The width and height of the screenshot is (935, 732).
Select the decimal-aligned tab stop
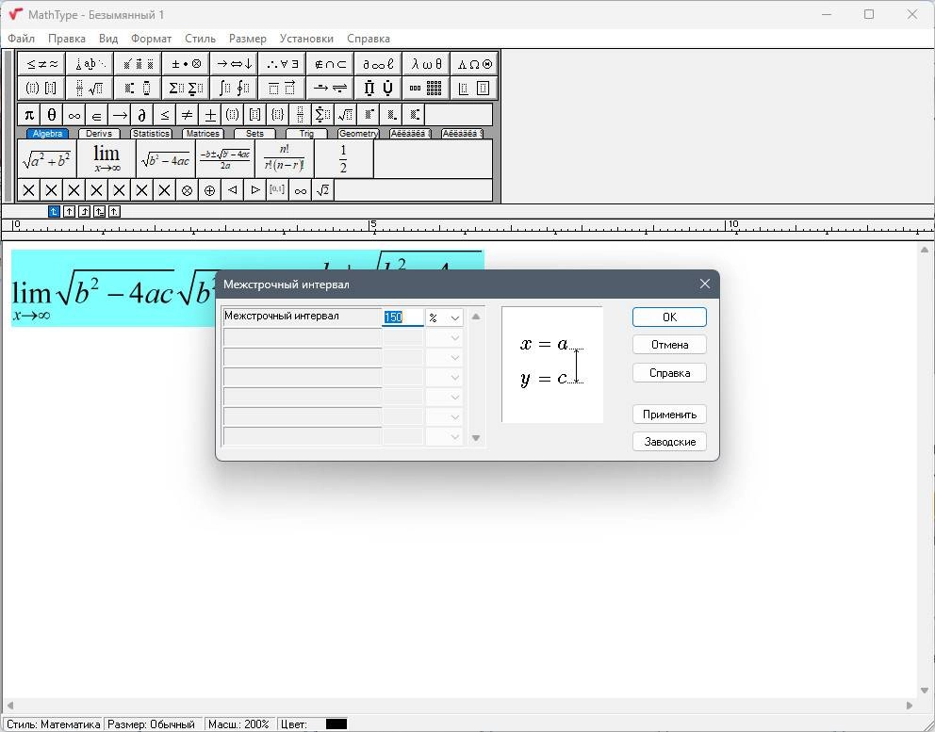[114, 211]
